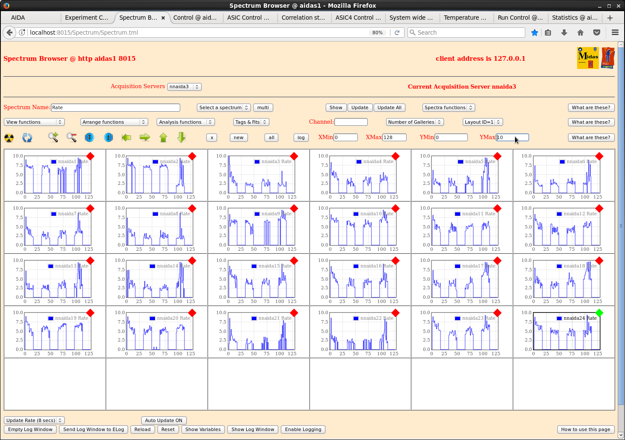
Task: Toggle red diamond marker on nnaida16 Rate
Action: pyautogui.click(x=396, y=261)
